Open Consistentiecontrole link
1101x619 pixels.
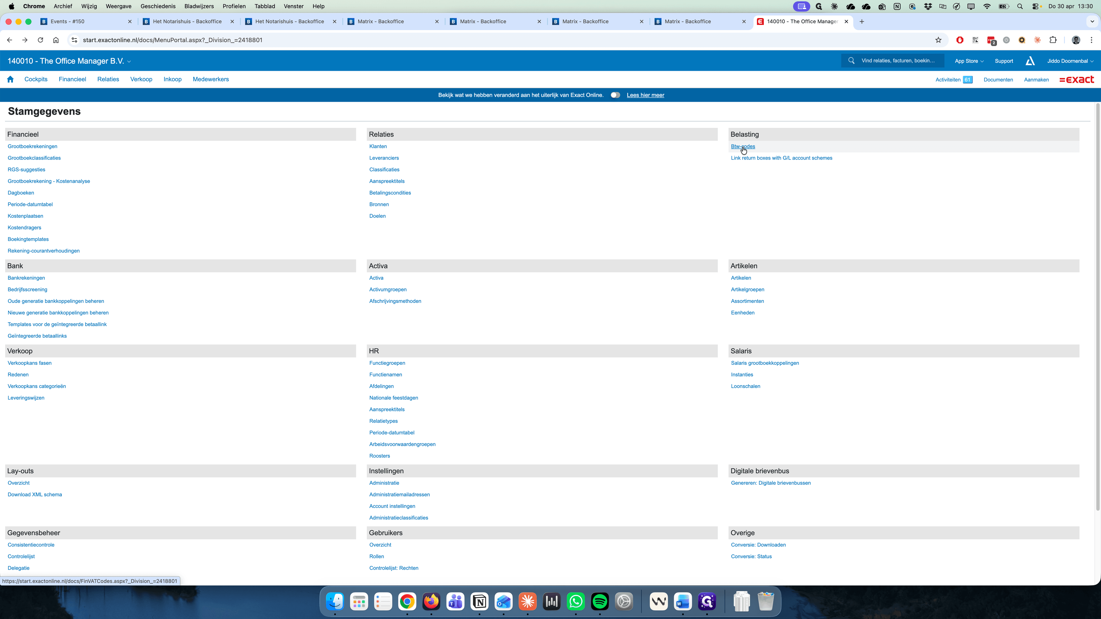click(31, 545)
